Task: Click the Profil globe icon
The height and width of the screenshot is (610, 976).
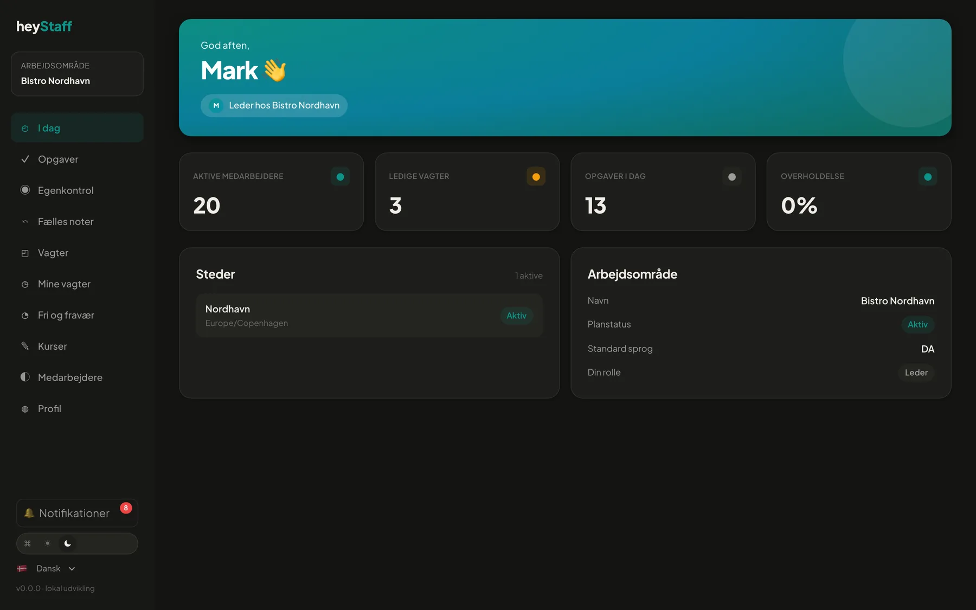Action: tap(25, 409)
